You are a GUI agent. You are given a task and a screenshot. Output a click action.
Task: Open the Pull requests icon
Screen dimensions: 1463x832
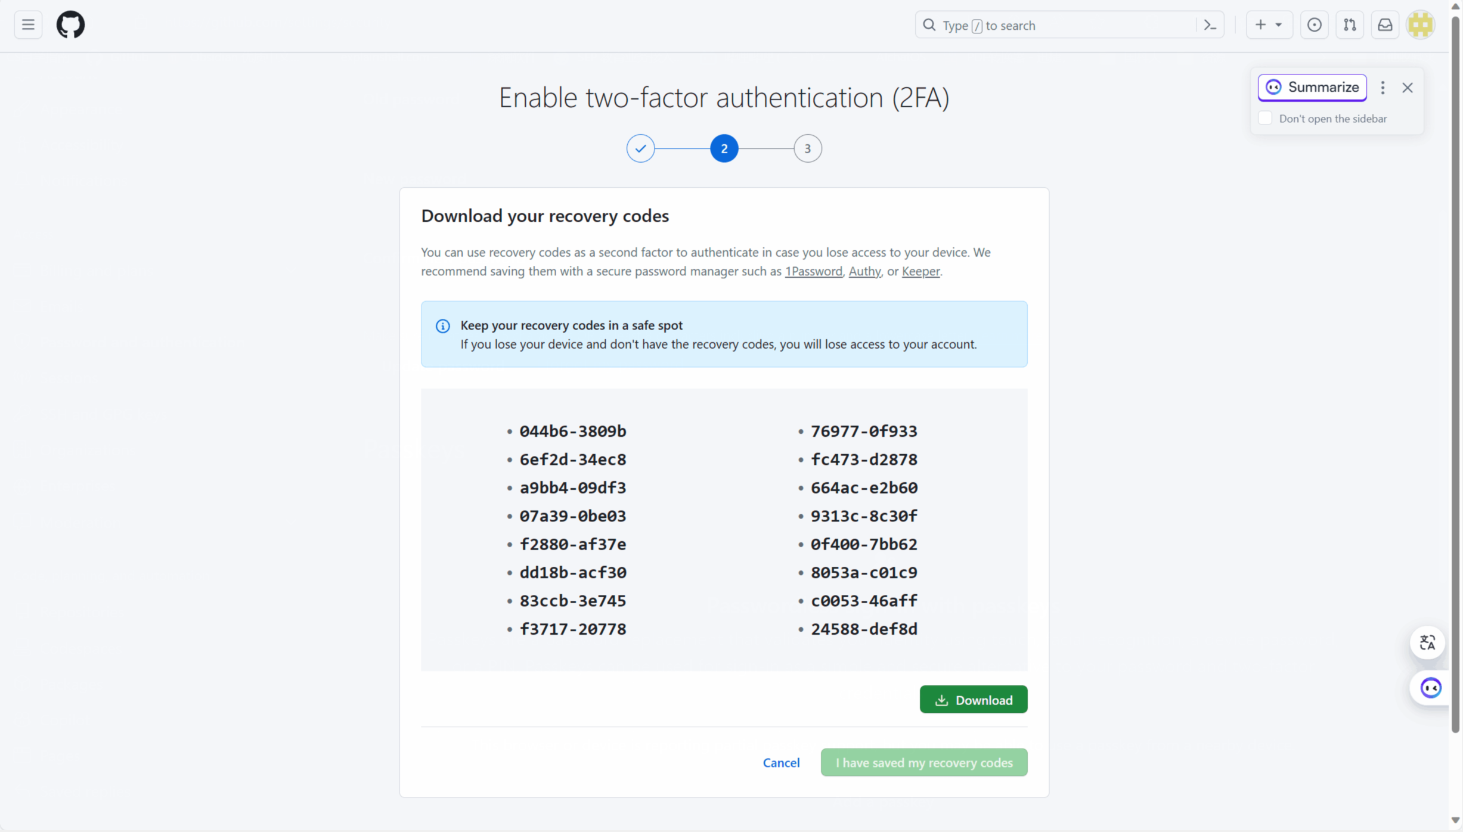click(x=1350, y=25)
